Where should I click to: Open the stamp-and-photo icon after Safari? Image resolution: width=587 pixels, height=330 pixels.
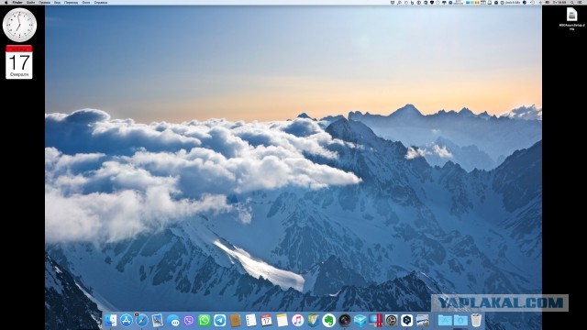coord(158,320)
